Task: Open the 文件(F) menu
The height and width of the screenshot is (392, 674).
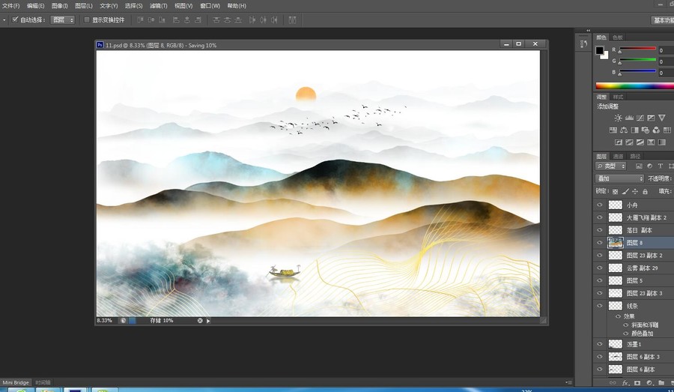Action: point(11,6)
